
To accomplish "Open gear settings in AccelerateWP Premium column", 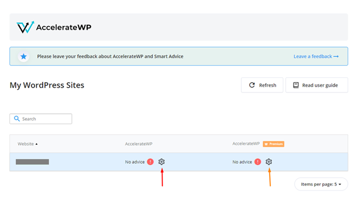I will [269, 162].
